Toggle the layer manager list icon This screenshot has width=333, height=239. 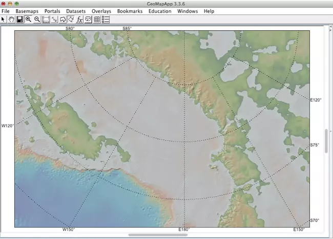pyautogui.click(x=106, y=19)
